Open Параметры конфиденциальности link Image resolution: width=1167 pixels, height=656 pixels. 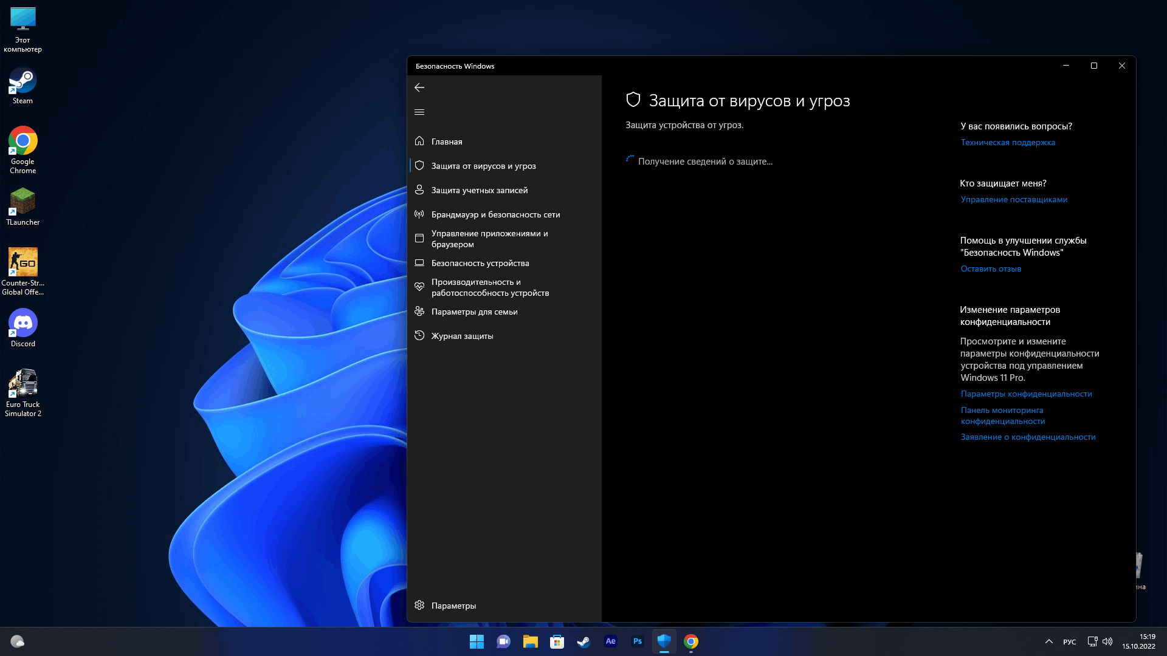point(1026,393)
